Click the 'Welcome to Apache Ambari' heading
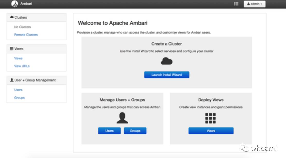 click(113, 23)
